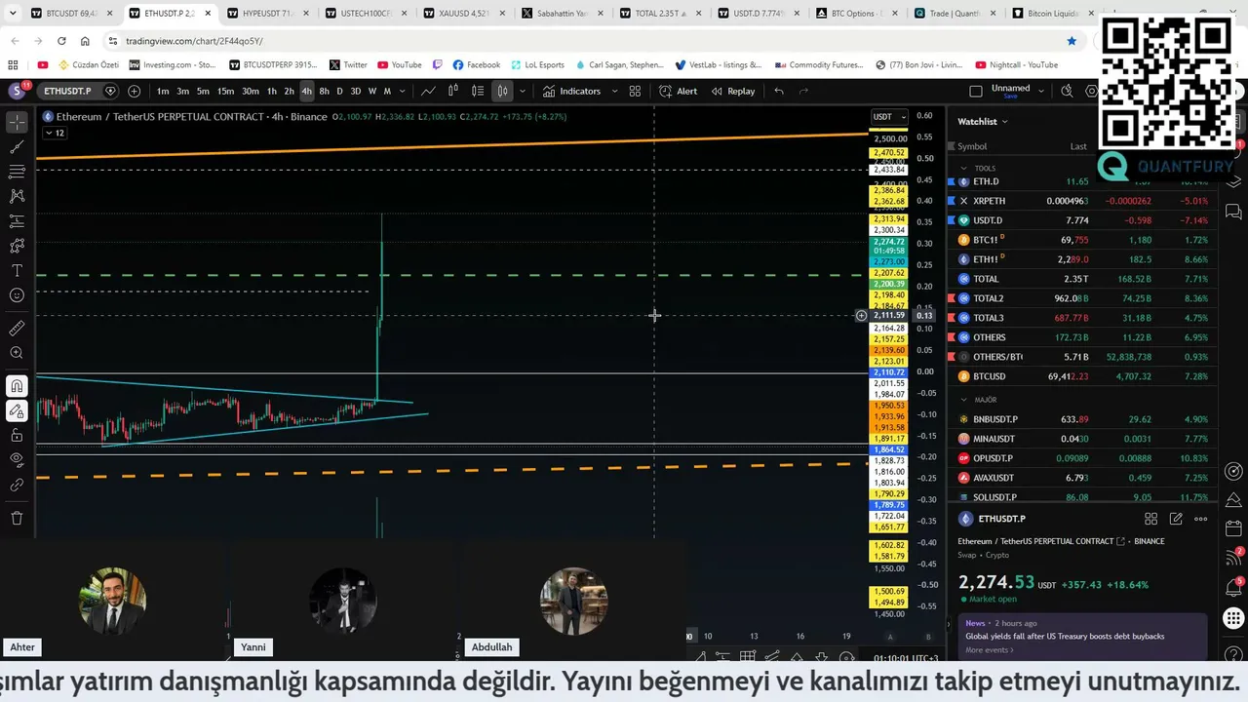Select the text annotation tool
Image resolution: width=1248 pixels, height=702 pixels.
17,270
